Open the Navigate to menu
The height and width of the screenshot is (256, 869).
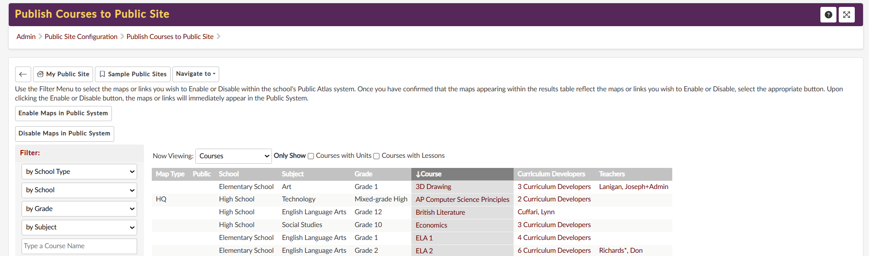pyautogui.click(x=196, y=74)
